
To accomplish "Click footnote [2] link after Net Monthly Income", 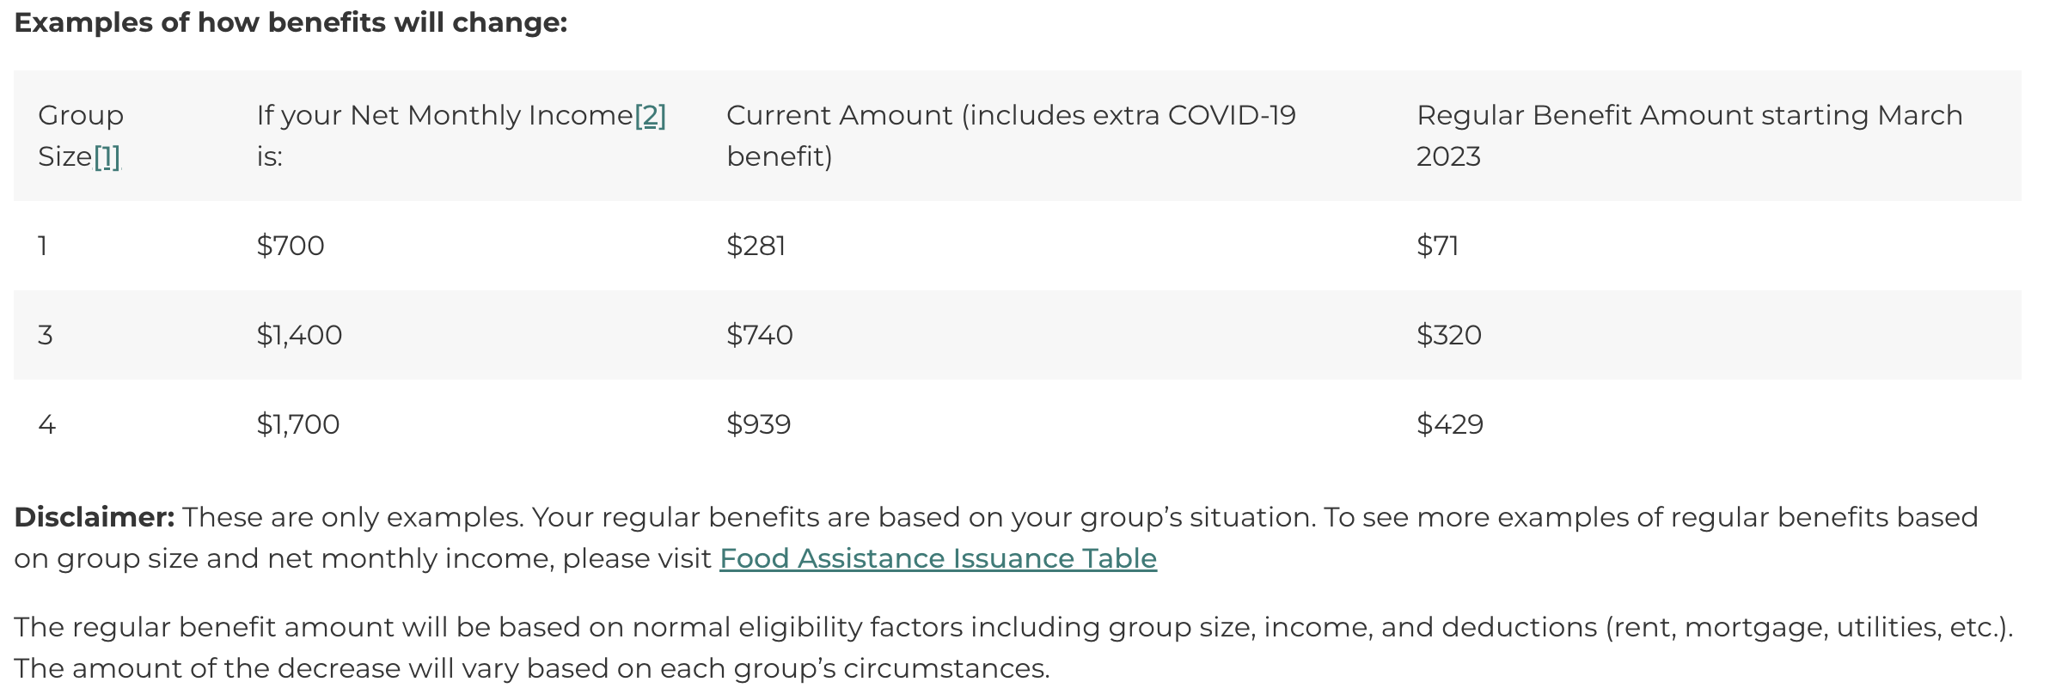I will tap(650, 116).
